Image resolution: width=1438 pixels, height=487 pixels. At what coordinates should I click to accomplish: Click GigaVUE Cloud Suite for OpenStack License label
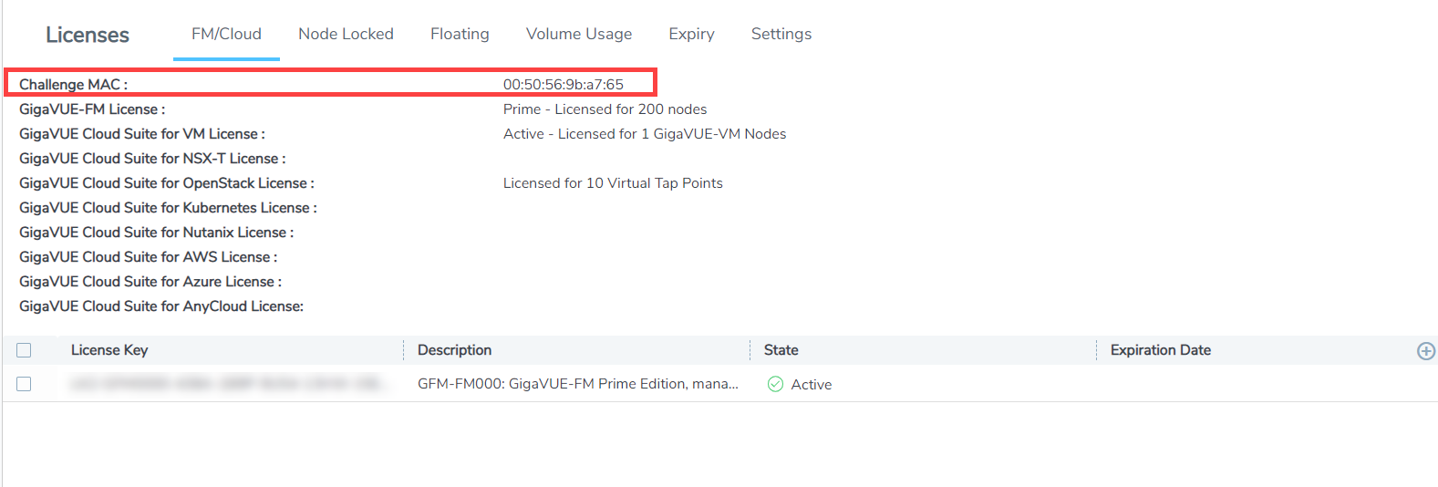[x=167, y=182]
